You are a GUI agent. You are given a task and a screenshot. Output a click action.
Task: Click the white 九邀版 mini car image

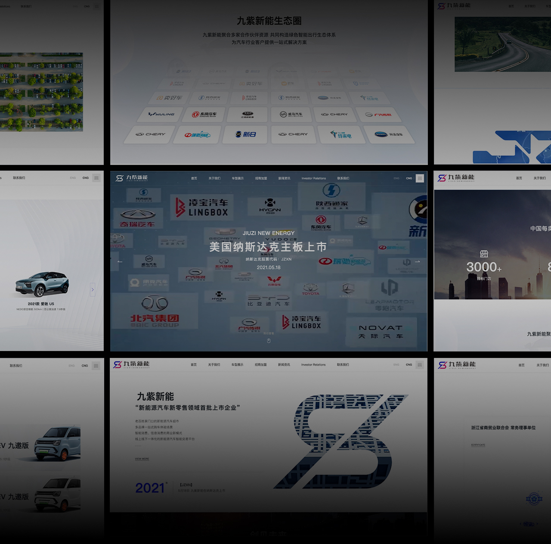(57, 494)
